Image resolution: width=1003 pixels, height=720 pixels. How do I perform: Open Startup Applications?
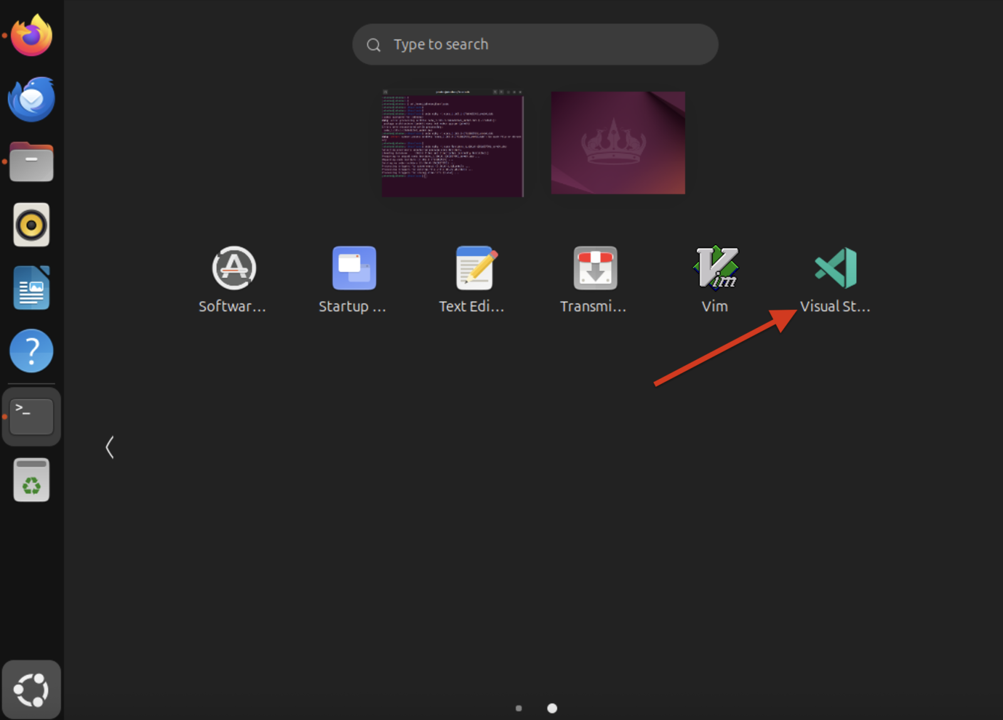tap(354, 268)
